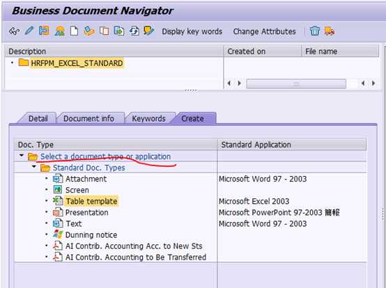Screen dimensions: 386x288
Task: Select the Presentation doc type
Action: [86, 213]
